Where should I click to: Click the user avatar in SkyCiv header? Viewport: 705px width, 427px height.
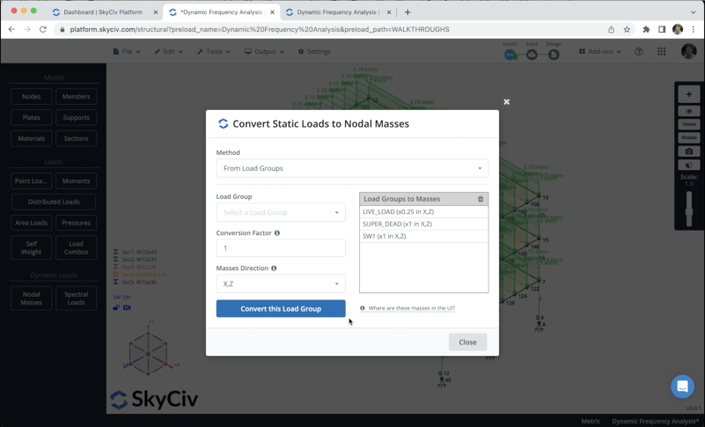tap(689, 51)
